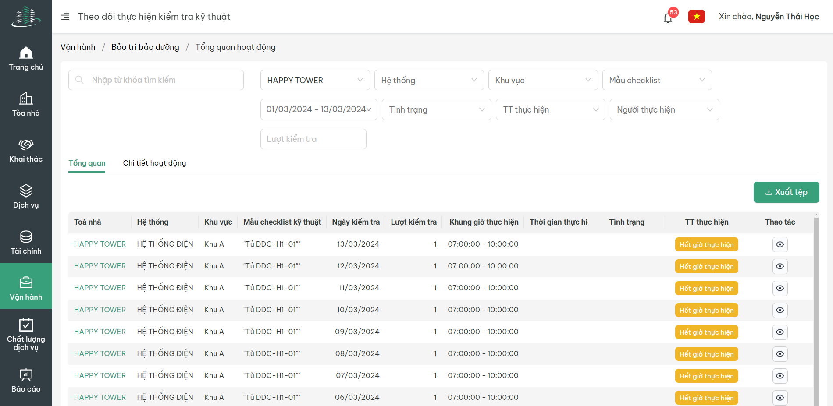The height and width of the screenshot is (406, 833).
Task: View details of 11/03/2024 row
Action: pyautogui.click(x=780, y=288)
